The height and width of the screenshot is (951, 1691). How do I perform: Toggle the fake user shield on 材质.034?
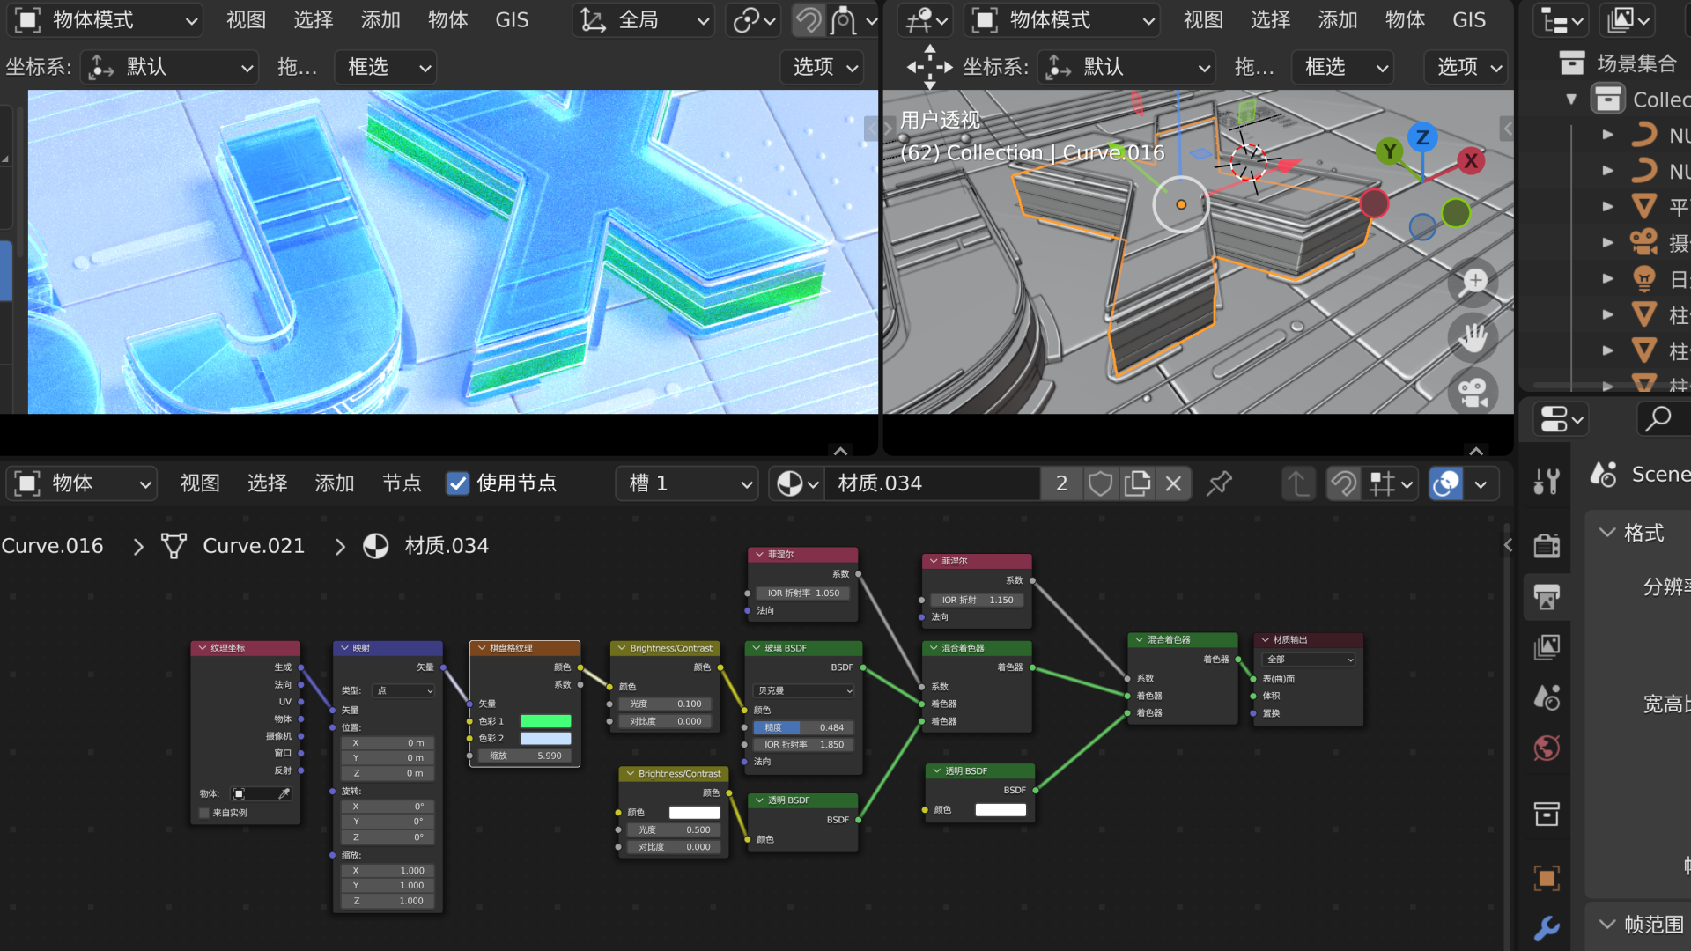pos(1100,483)
